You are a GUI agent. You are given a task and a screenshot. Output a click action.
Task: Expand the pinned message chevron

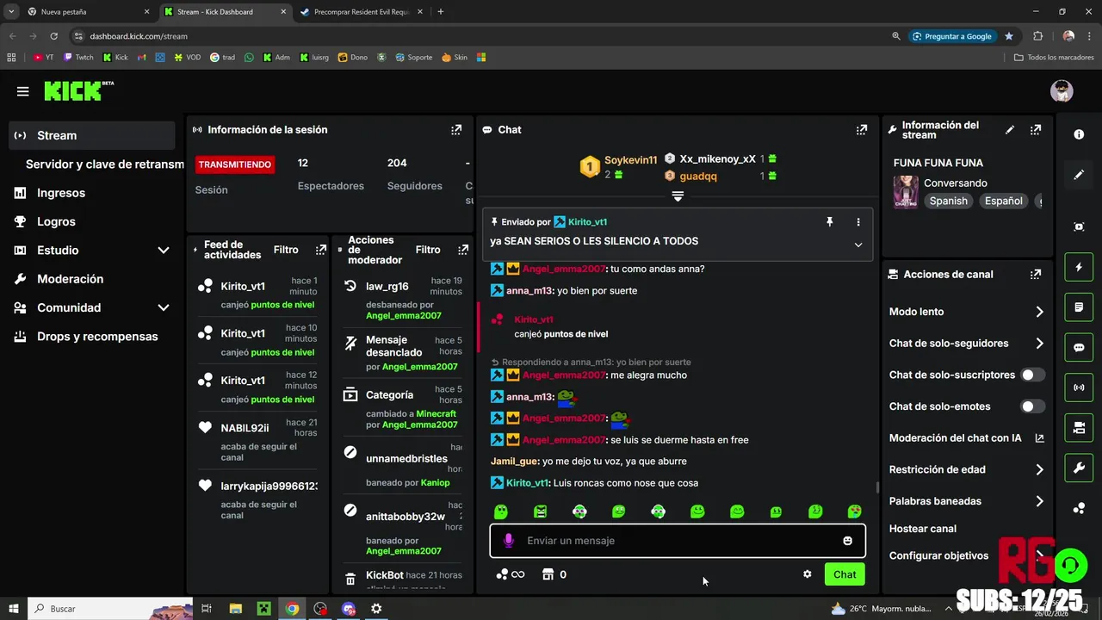(x=857, y=245)
